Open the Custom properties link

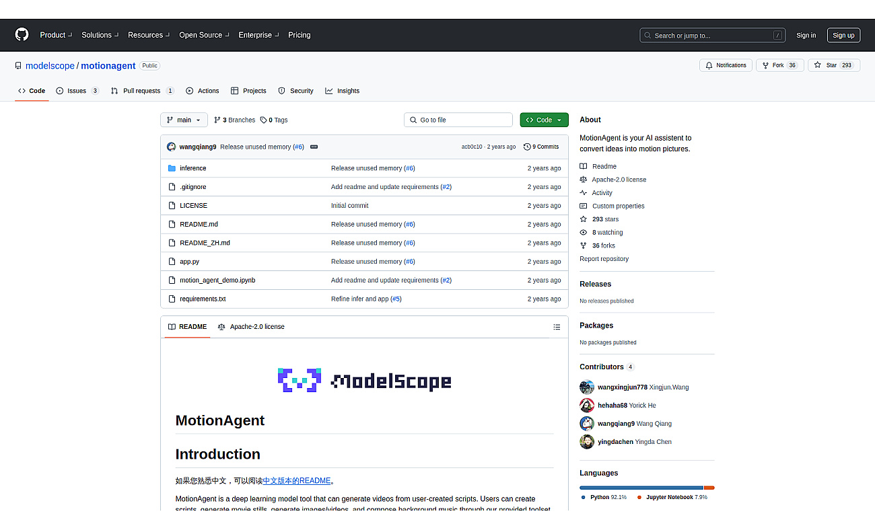[x=612, y=206]
